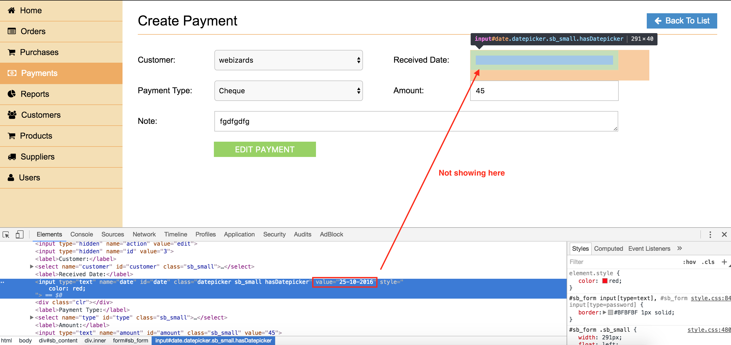Expand the select customer node in DOM tree

32,267
